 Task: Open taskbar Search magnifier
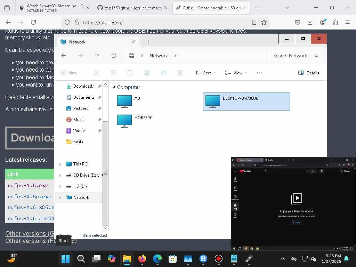[x=81, y=259]
